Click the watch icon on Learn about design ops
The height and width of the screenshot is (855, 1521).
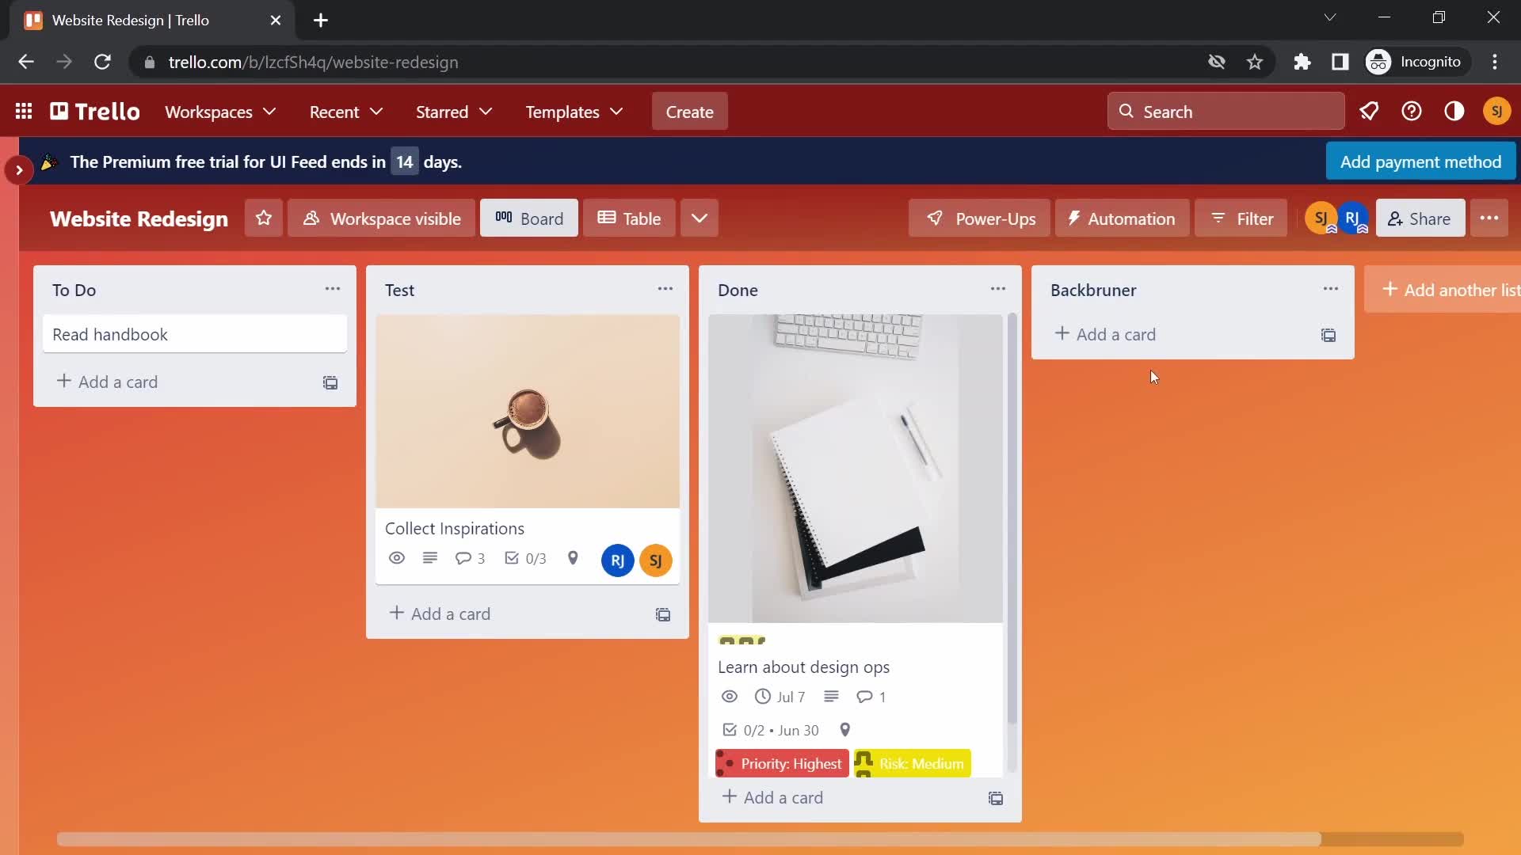pos(728,697)
